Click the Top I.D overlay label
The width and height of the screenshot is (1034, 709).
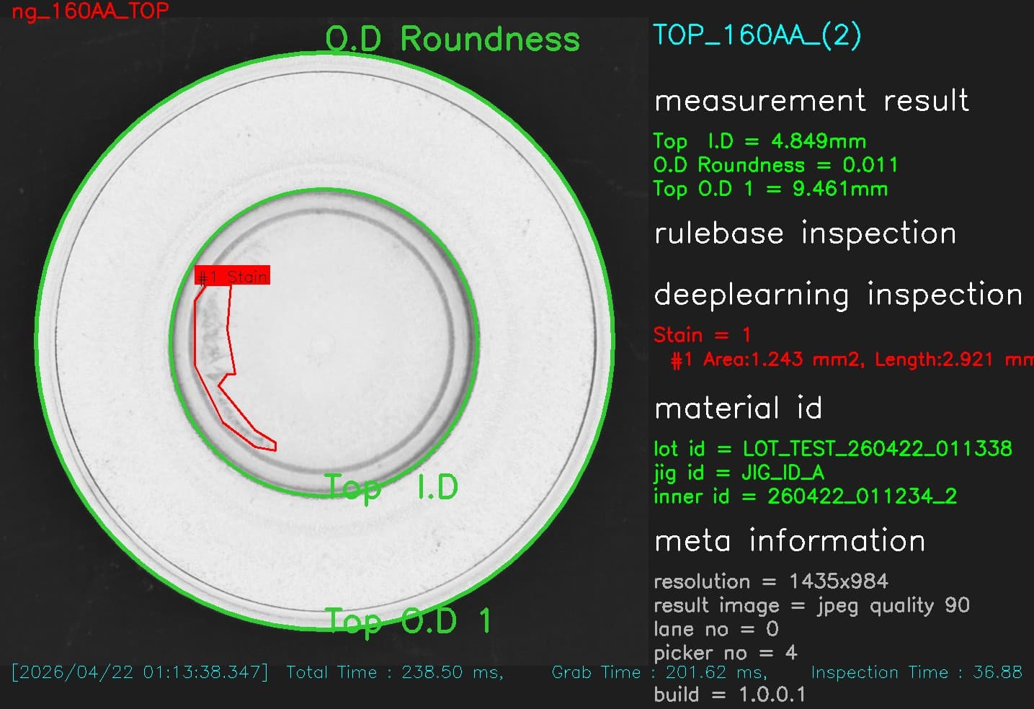391,488
